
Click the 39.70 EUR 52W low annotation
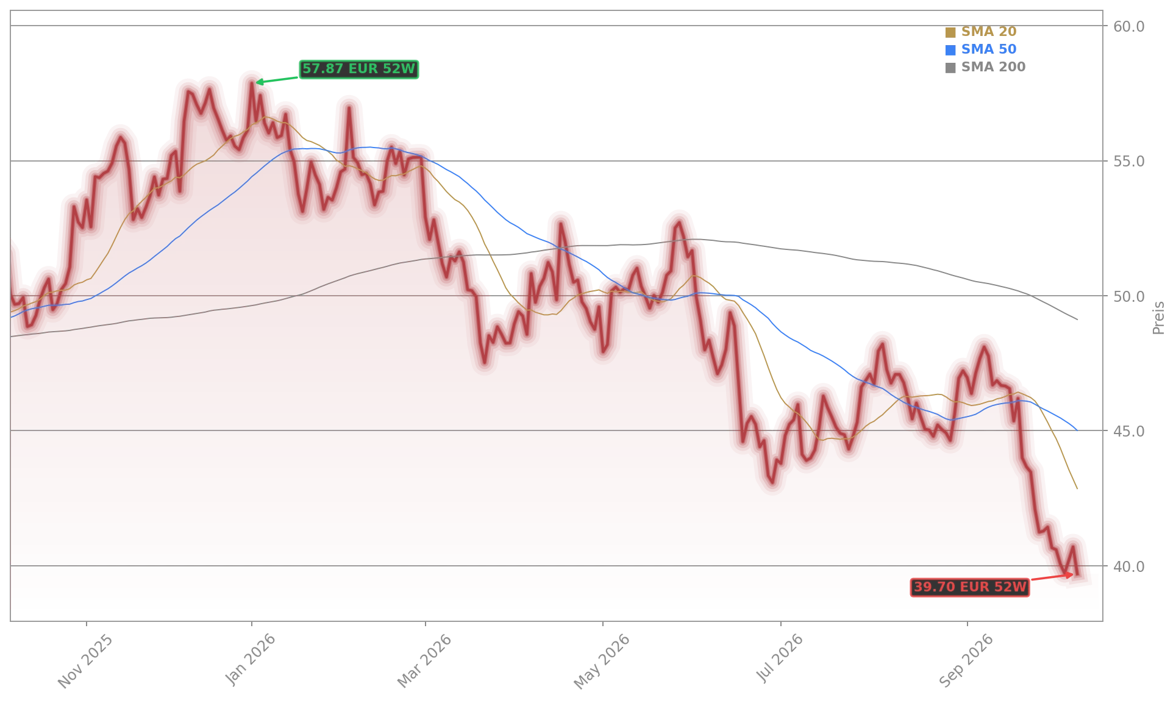coord(970,587)
